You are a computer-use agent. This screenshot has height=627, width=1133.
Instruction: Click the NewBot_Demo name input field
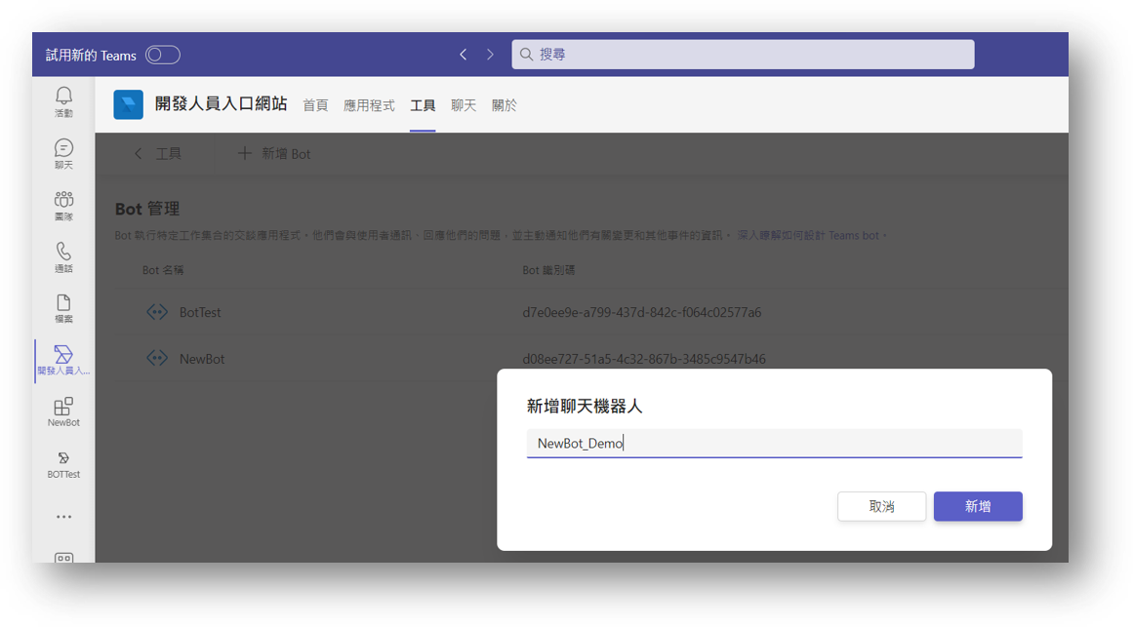coord(774,443)
